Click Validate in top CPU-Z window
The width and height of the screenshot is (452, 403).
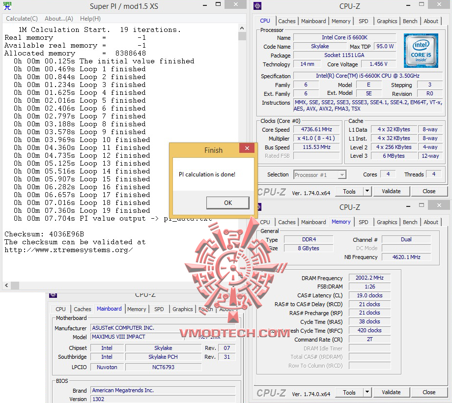click(391, 191)
